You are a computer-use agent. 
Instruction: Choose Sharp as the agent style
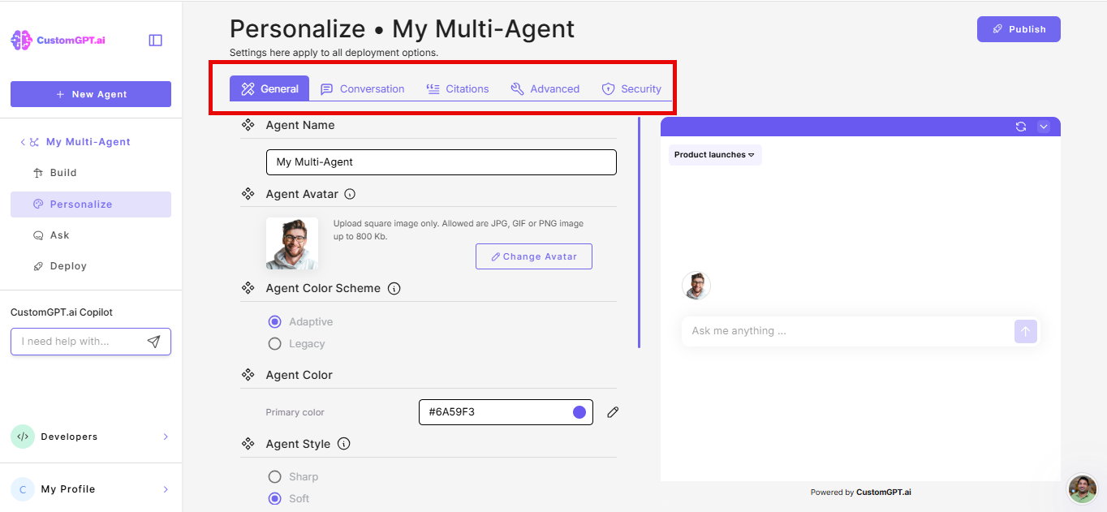[x=274, y=476]
